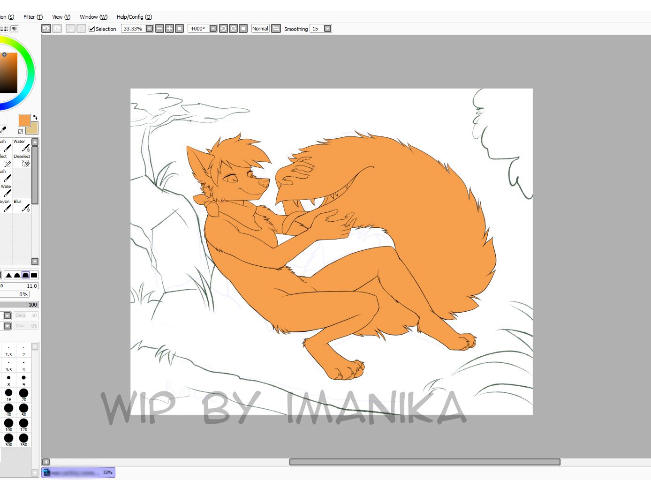
Task: Swap foreground and background colors arrow
Action: (x=35, y=117)
